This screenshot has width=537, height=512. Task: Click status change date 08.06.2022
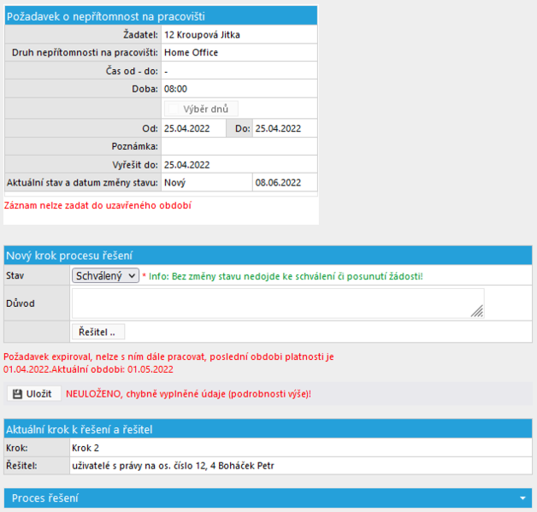(x=278, y=183)
